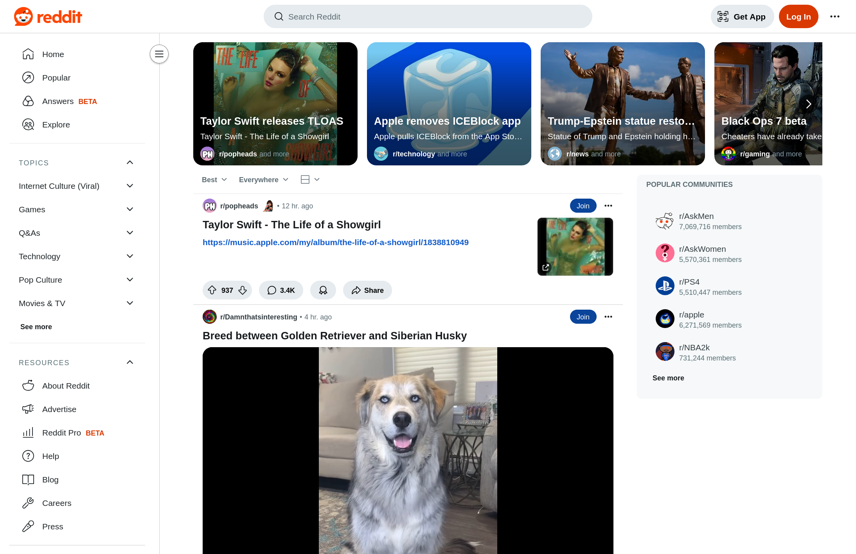
Task: Collapse the RESOURCES section
Action: tap(130, 362)
